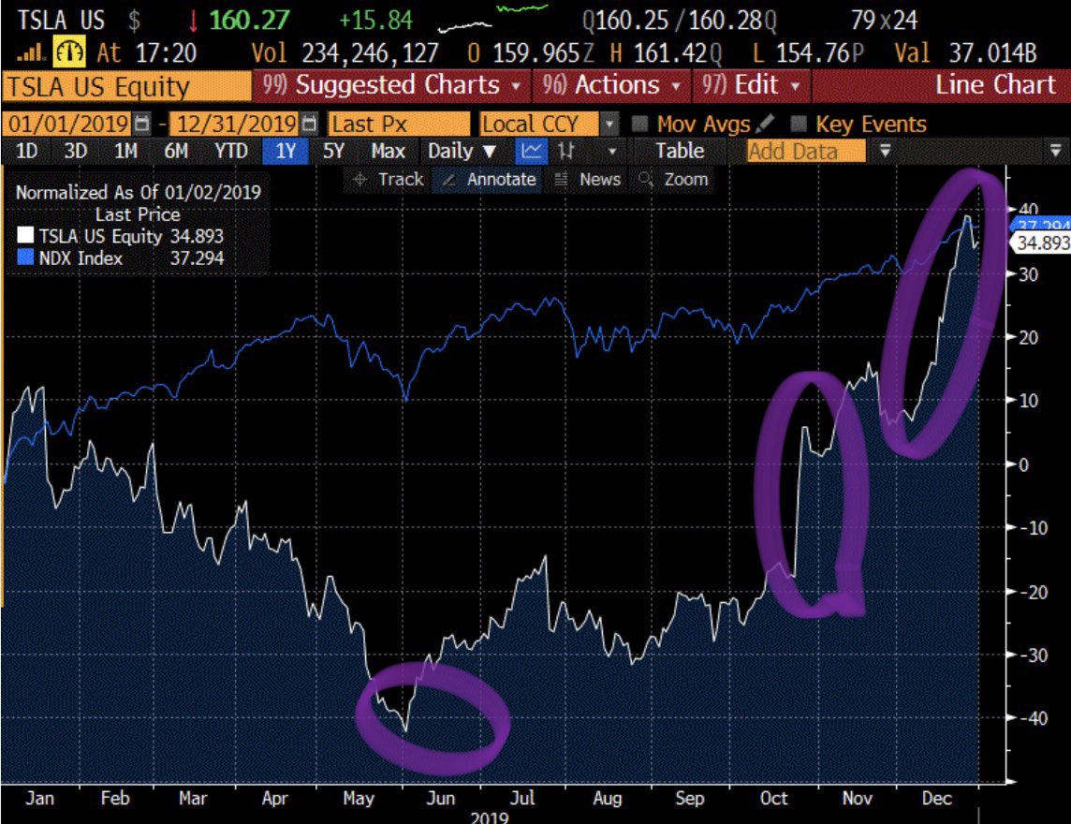1071x824 pixels.
Task: Click the yellow gauge icon beside At 17:20
Action: [x=69, y=51]
